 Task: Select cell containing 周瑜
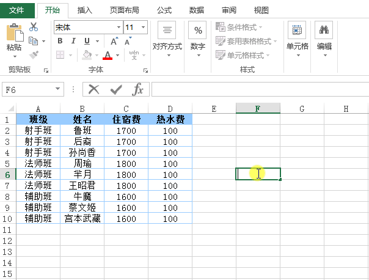coord(82,163)
